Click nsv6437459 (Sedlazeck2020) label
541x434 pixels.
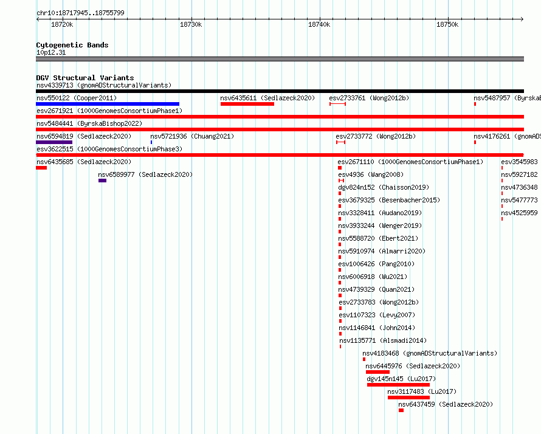coord(446,404)
